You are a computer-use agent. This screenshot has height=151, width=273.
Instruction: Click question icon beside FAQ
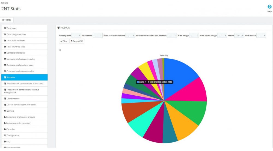click(x=5, y=141)
